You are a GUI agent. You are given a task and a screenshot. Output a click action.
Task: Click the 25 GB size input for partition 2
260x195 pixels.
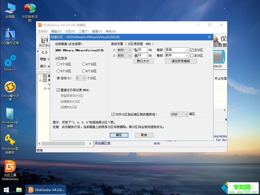point(142,55)
